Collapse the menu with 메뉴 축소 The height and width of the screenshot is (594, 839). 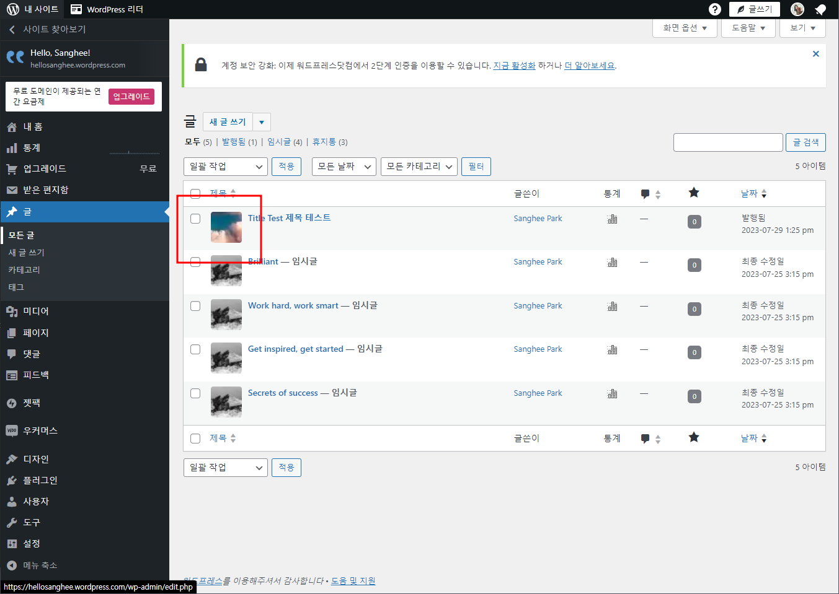click(x=32, y=566)
